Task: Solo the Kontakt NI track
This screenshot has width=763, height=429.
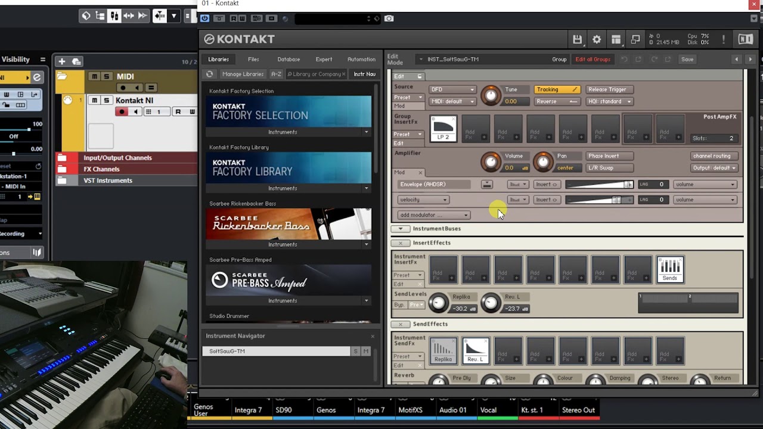Action: coord(106,100)
